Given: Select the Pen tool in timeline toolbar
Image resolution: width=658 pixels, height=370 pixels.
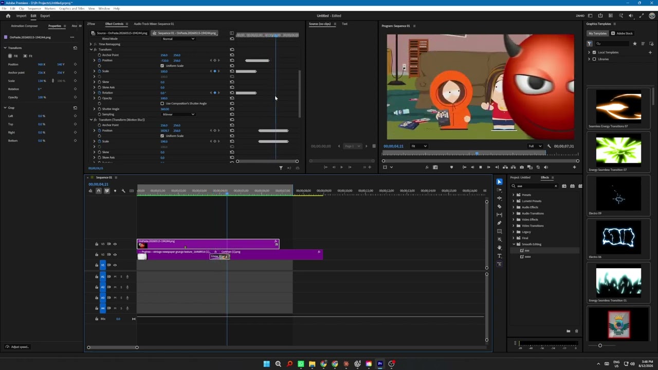Looking at the screenshot, I should click(x=499, y=223).
